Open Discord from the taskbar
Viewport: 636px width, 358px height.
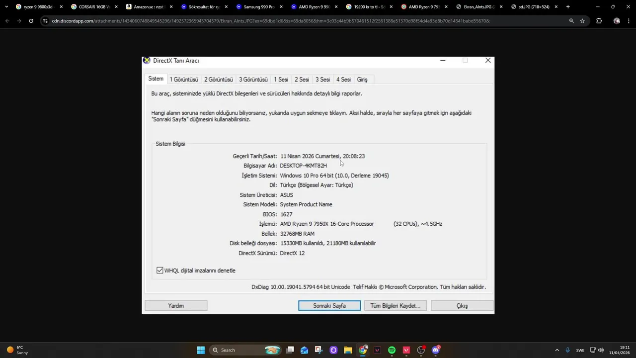click(436, 350)
